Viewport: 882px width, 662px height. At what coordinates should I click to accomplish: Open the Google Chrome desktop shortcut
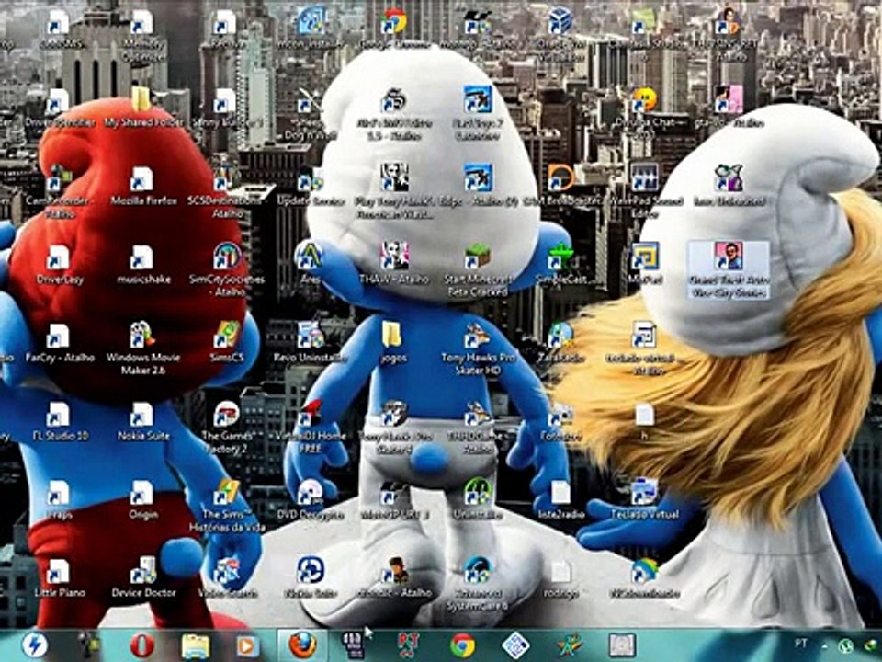pyautogui.click(x=393, y=29)
